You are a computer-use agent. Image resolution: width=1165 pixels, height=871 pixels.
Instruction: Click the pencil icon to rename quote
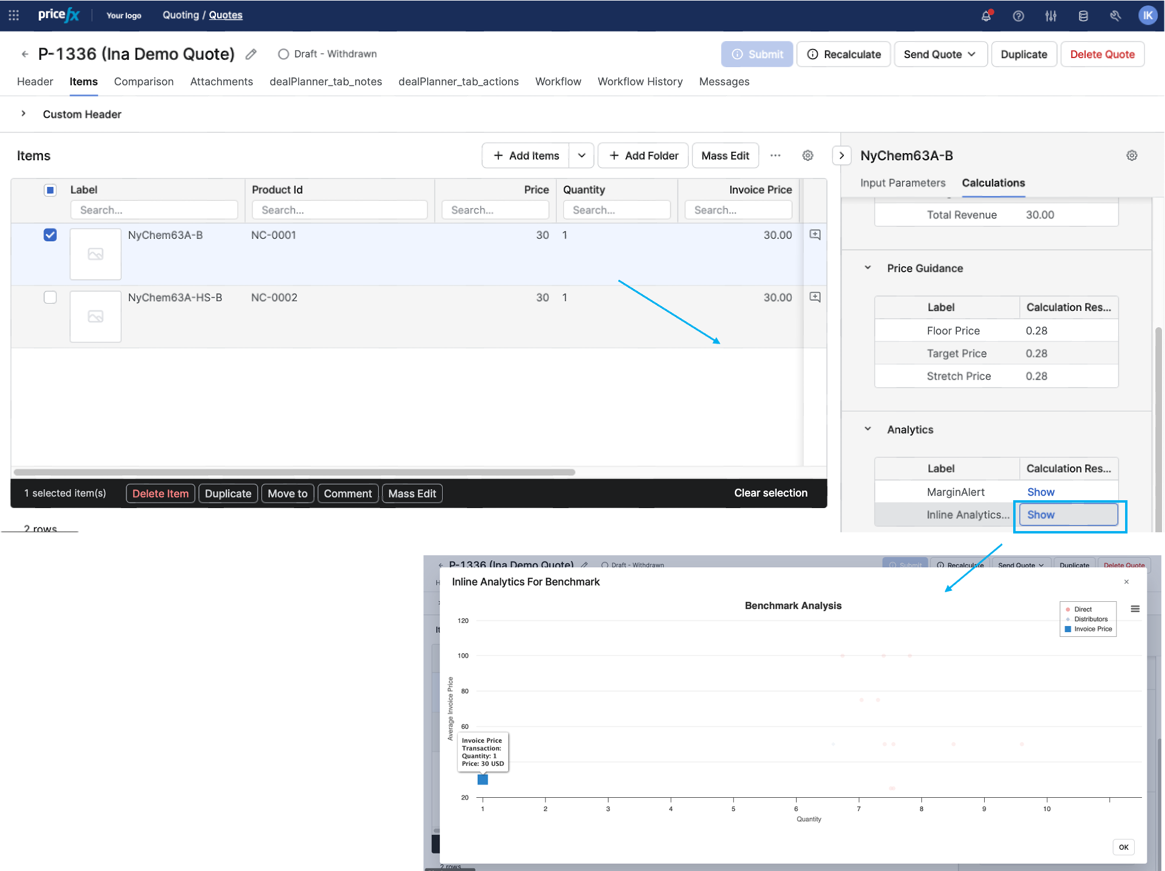[x=251, y=54]
